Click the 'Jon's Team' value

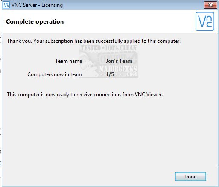tap(119, 61)
